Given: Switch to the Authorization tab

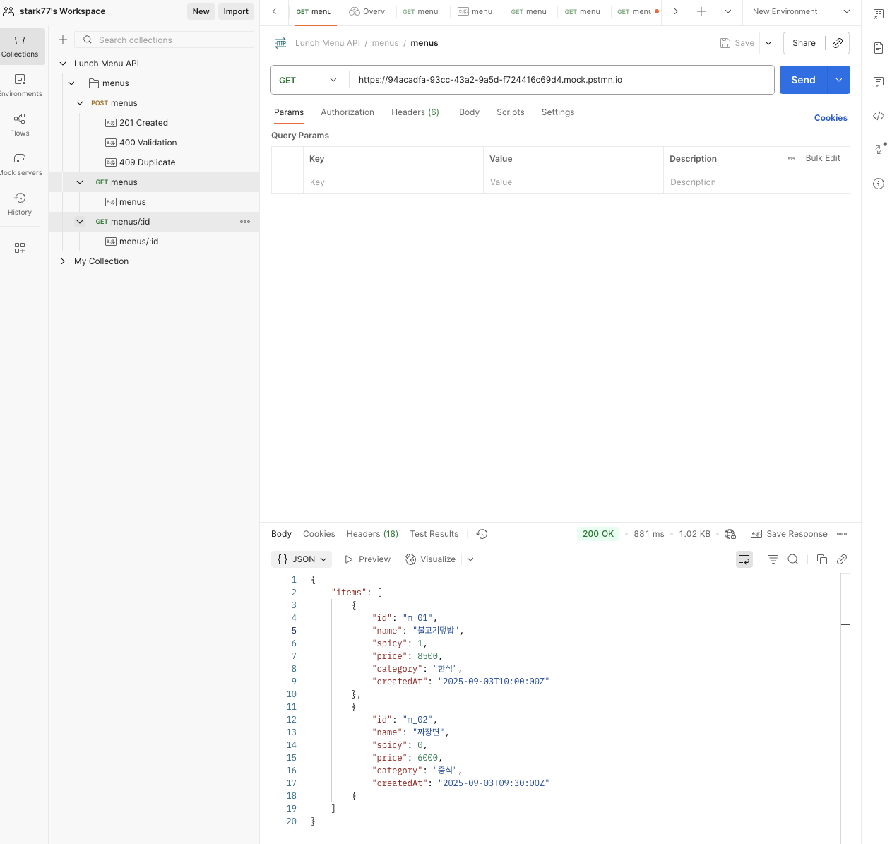Looking at the screenshot, I should 347,112.
